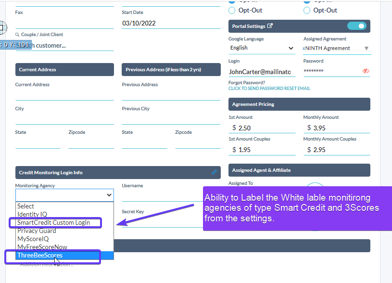Select the right Opt-Out radio button
This screenshot has width=392, height=283.
point(307,11)
